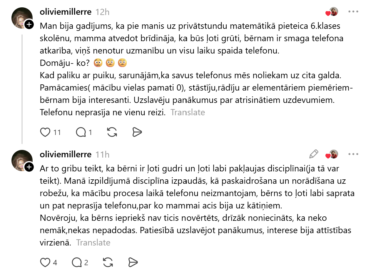Open oliviemillerre profile from second post username
The width and height of the screenshot is (371, 274).
point(66,154)
